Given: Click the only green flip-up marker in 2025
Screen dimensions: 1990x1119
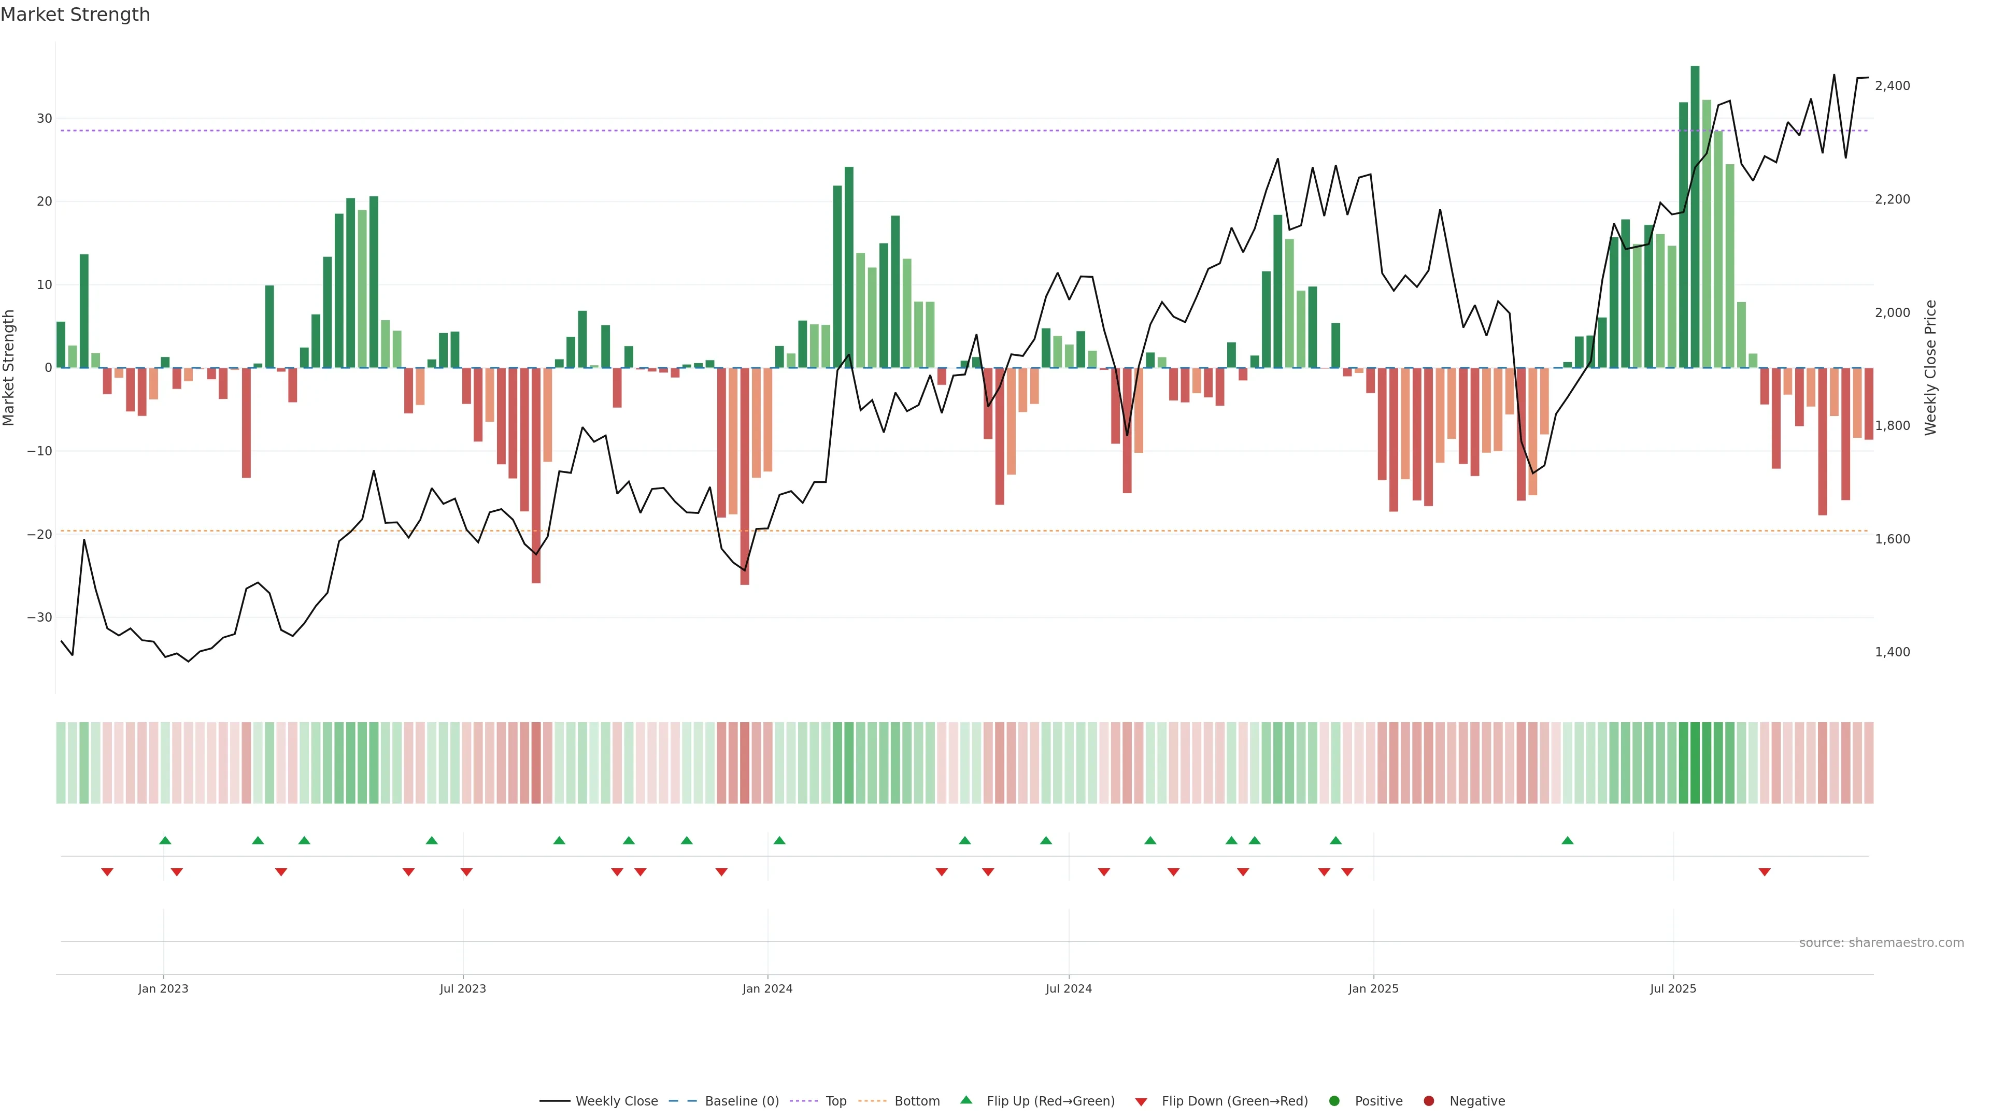Looking at the screenshot, I should point(1568,840).
